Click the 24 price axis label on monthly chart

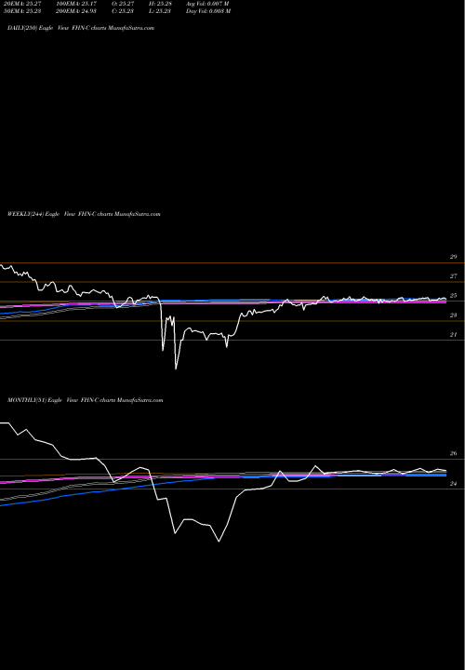[x=453, y=484]
